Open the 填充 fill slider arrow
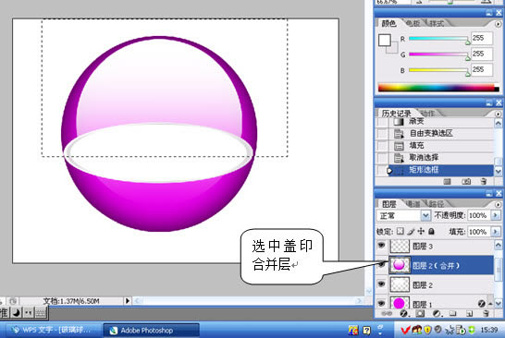Viewport: 505px width, 338px height. pos(496,231)
